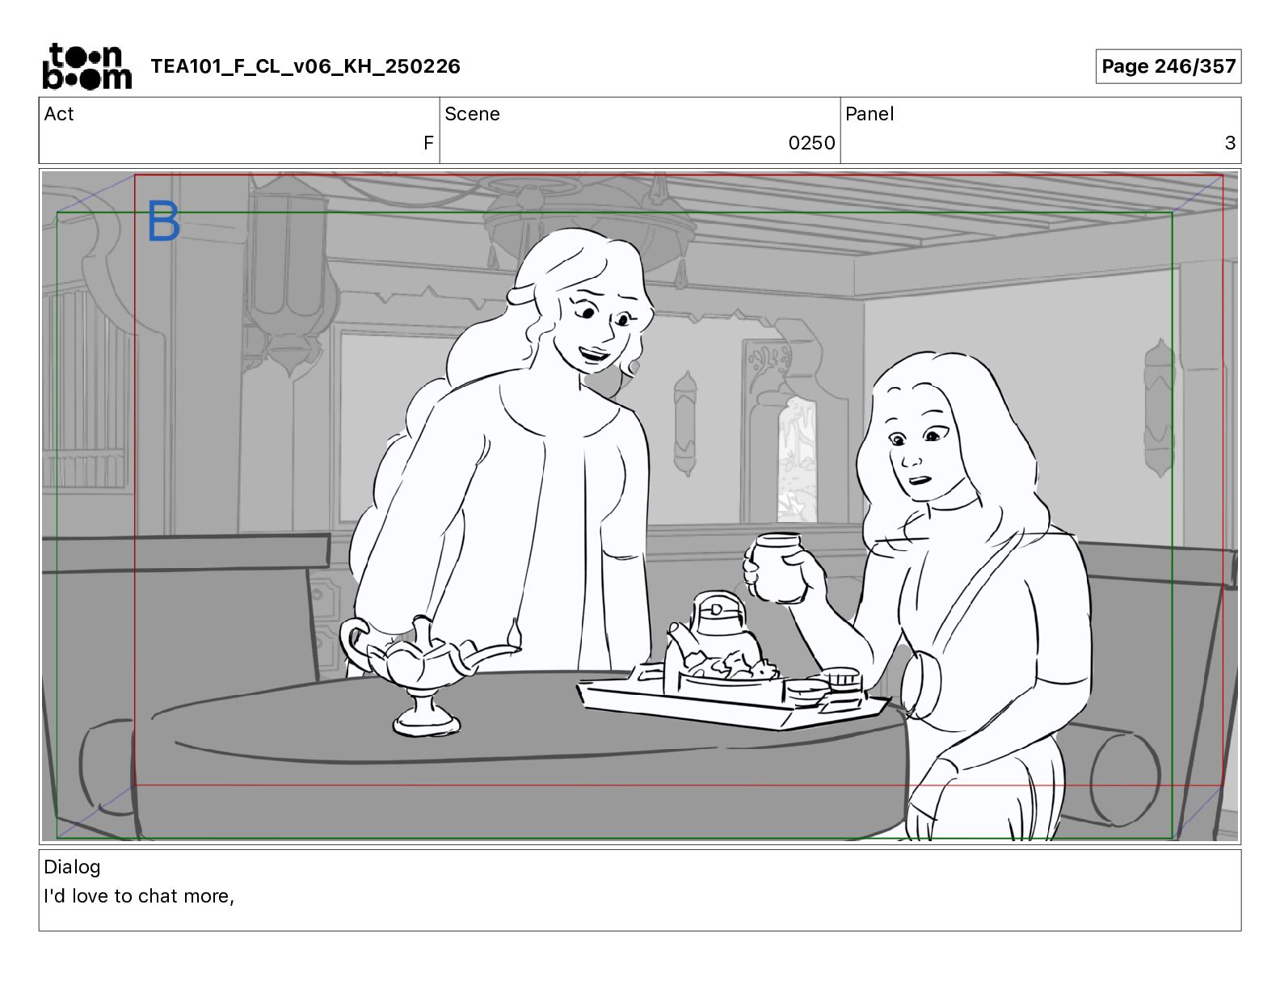
Task: Select the Act label
Action: tap(59, 114)
